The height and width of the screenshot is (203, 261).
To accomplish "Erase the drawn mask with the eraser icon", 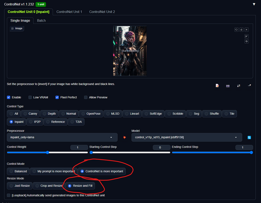I will (241, 29).
